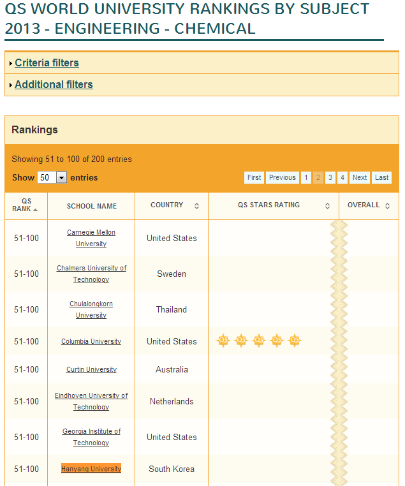Sort by the QS Rank column arrow
This screenshot has height=486, width=405.
(x=35, y=209)
